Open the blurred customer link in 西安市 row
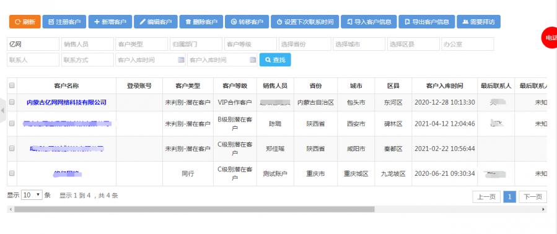The width and height of the screenshot is (557, 234). pos(66,124)
